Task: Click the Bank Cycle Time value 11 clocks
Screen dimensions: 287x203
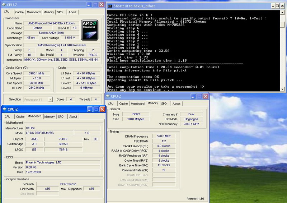Action: click(x=164, y=165)
